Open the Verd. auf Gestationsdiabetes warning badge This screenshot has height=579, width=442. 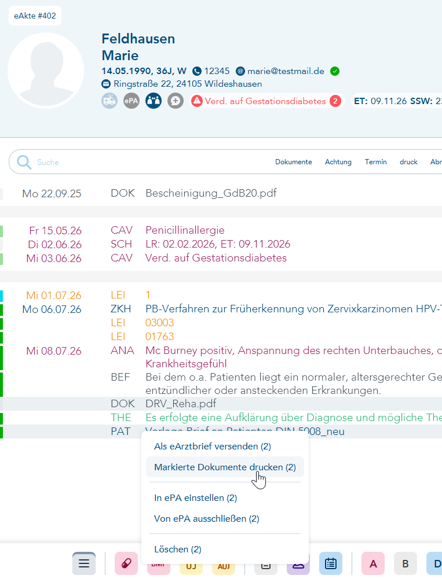pyautogui.click(x=266, y=101)
